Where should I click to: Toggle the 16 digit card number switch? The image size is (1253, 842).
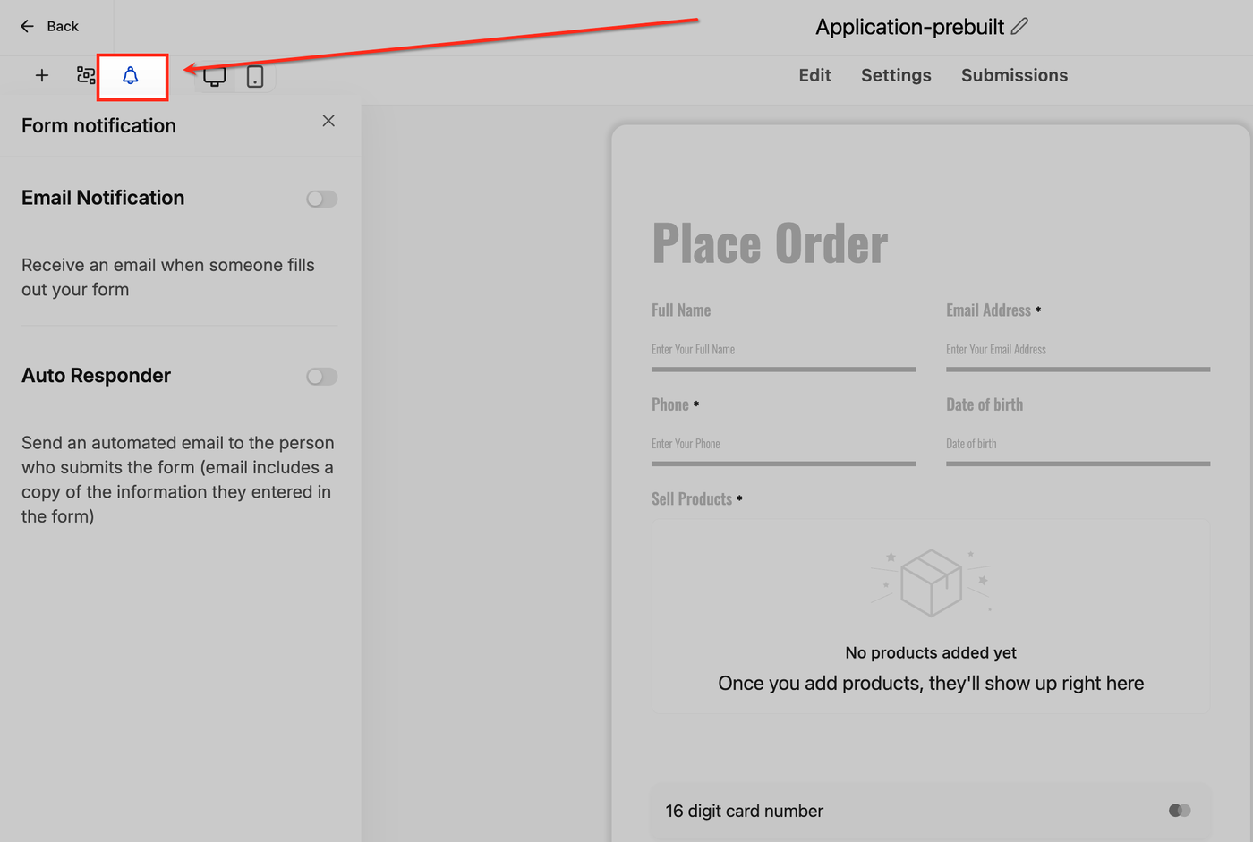1180,811
